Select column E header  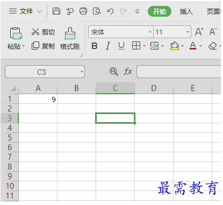[192, 88]
